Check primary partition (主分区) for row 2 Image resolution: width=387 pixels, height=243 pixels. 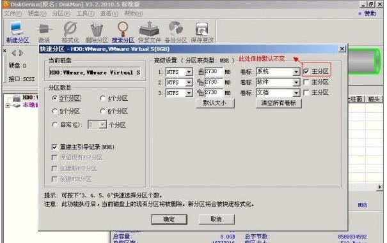(x=306, y=82)
